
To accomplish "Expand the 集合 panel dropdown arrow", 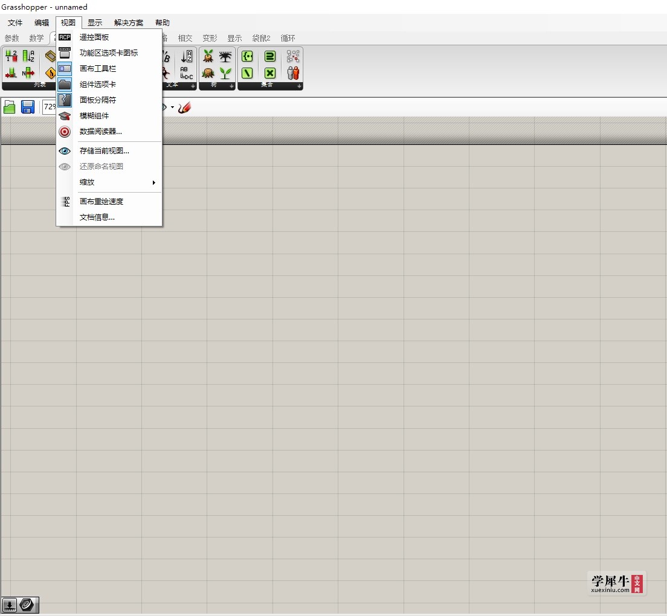I will pyautogui.click(x=299, y=86).
